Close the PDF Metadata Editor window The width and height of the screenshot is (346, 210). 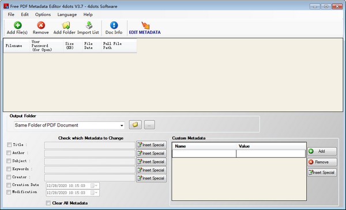point(337,6)
